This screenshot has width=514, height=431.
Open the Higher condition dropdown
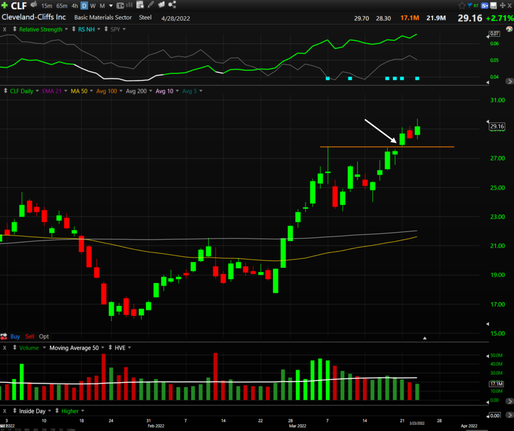83,411
